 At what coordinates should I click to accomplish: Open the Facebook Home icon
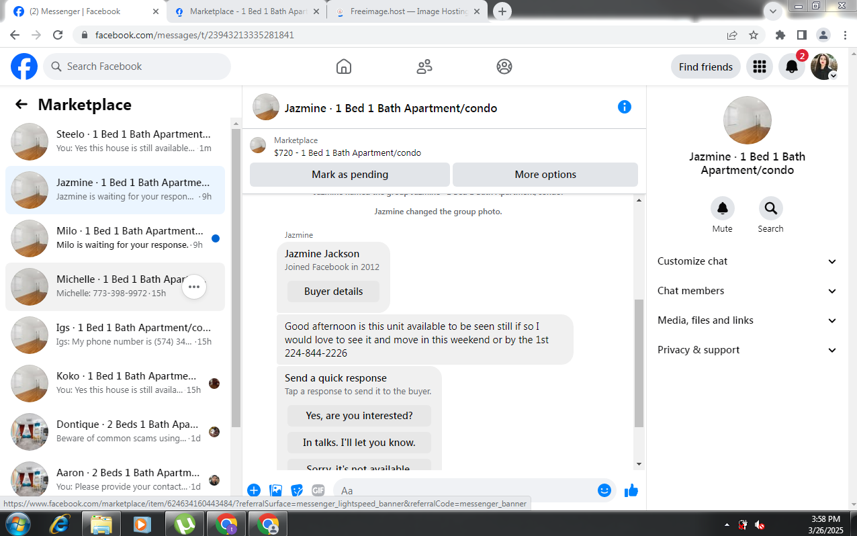344,66
